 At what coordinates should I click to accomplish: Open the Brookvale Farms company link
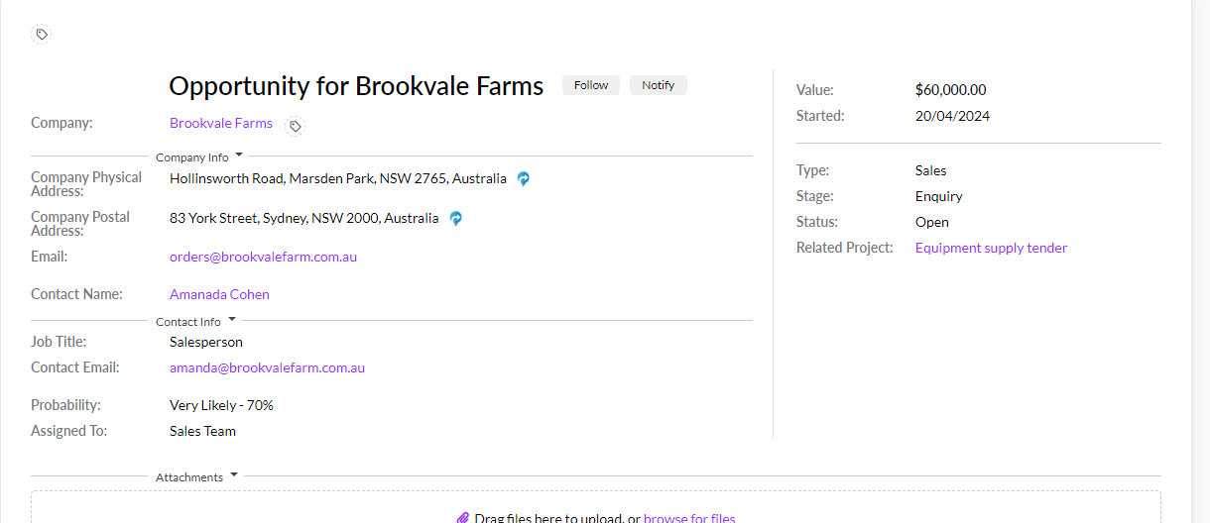point(221,124)
